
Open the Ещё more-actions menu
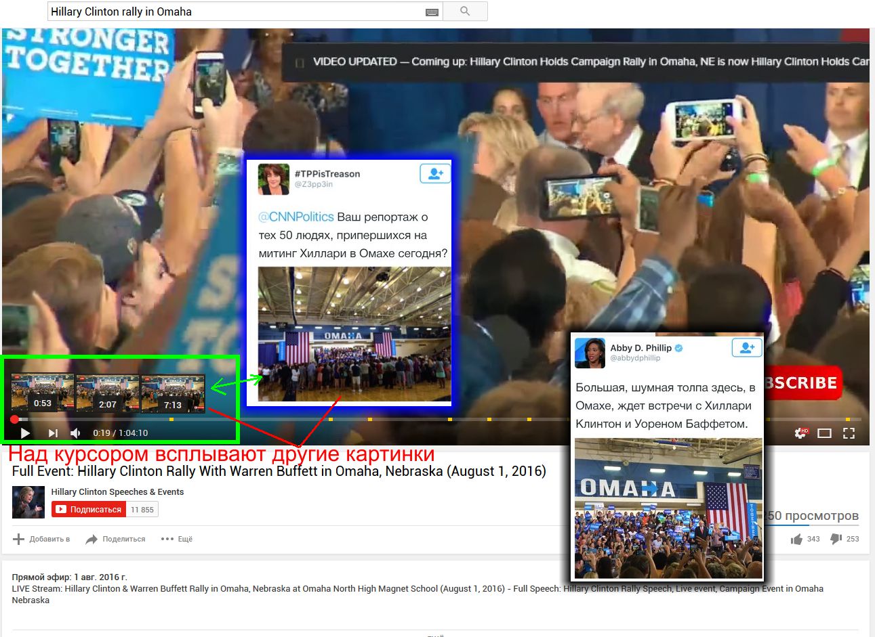click(177, 540)
